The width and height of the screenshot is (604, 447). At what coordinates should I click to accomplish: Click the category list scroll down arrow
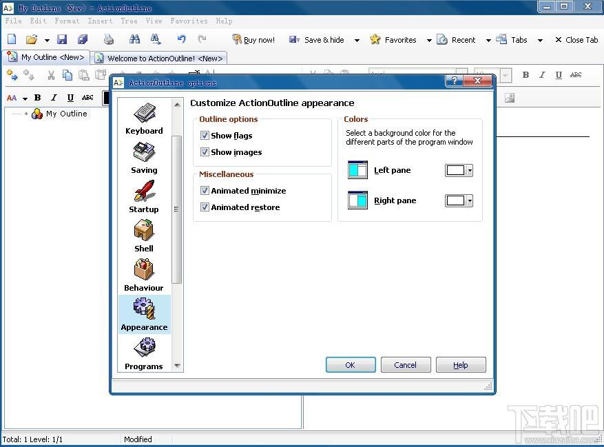point(177,365)
